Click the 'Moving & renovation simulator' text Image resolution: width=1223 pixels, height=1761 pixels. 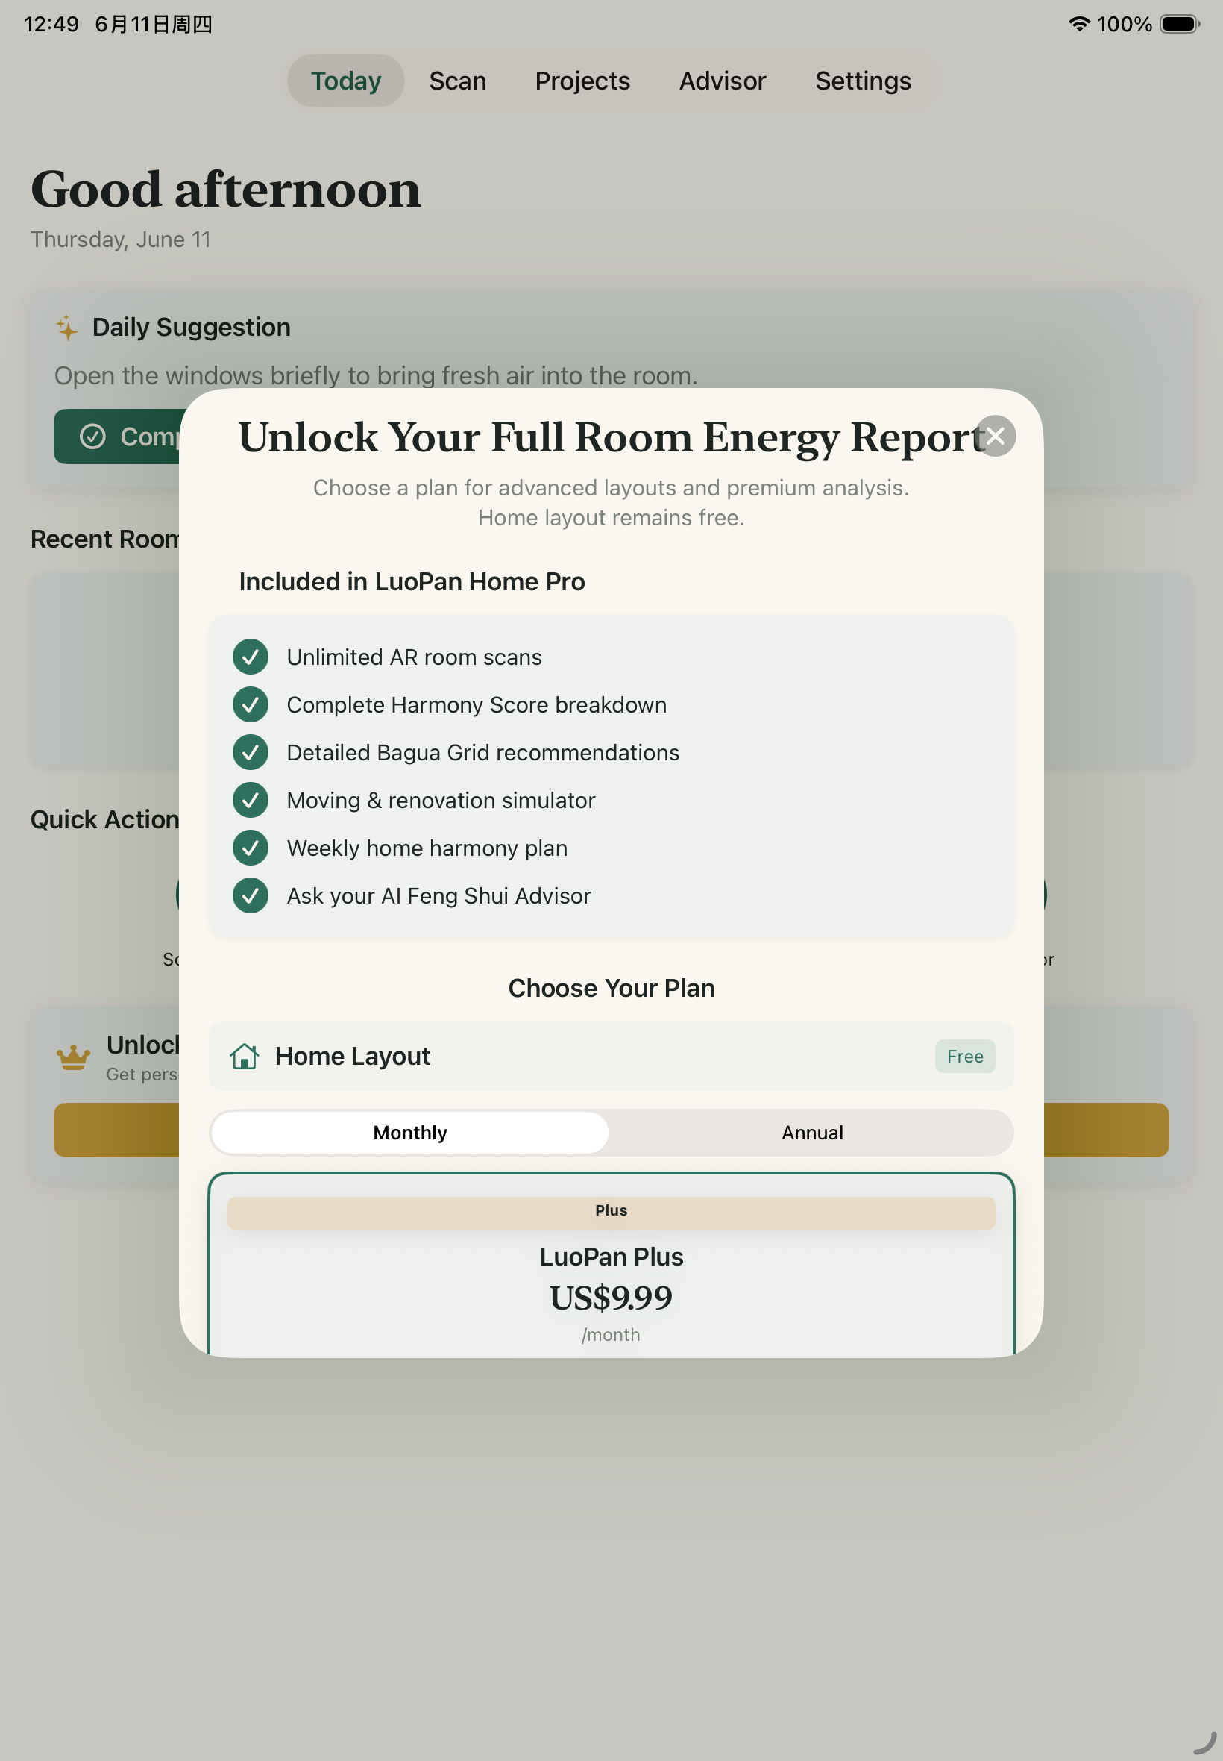click(x=441, y=801)
